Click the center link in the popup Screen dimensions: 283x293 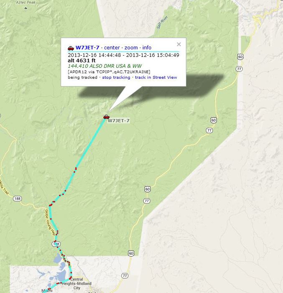click(x=112, y=48)
